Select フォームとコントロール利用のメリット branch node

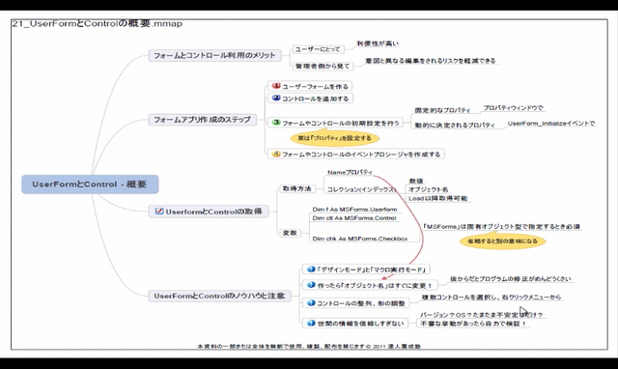[x=214, y=56]
